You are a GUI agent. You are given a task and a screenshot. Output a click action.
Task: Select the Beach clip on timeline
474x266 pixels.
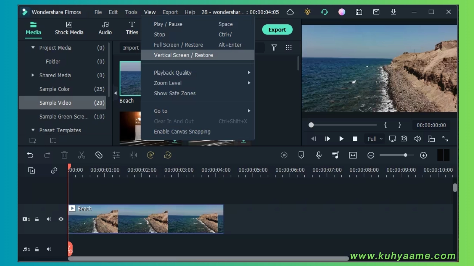pyautogui.click(x=146, y=219)
